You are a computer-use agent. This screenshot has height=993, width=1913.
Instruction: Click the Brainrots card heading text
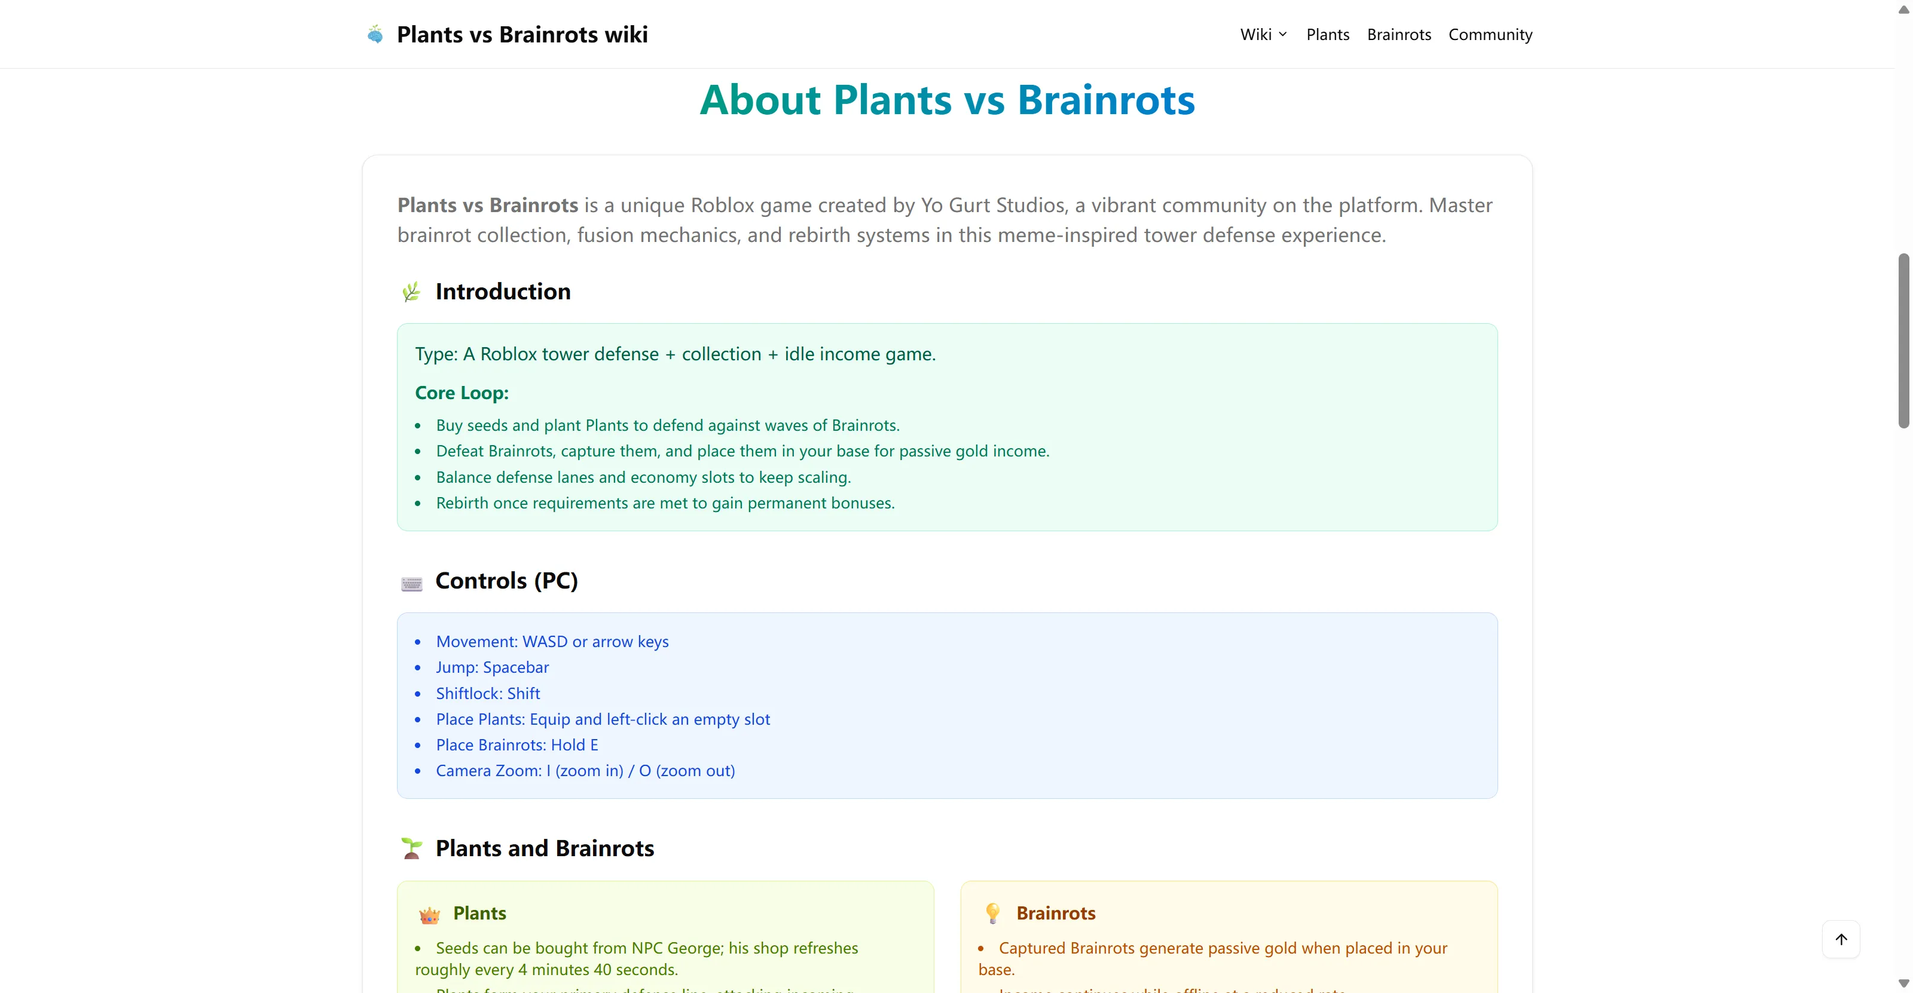pos(1055,913)
